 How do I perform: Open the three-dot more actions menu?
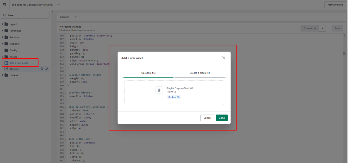click(58, 5)
